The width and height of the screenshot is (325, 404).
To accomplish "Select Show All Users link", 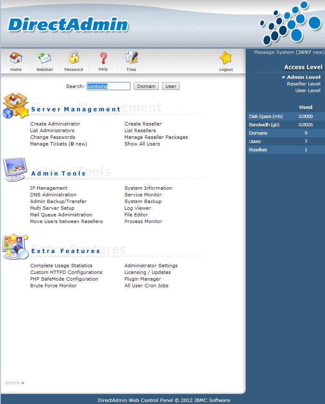I will (142, 144).
